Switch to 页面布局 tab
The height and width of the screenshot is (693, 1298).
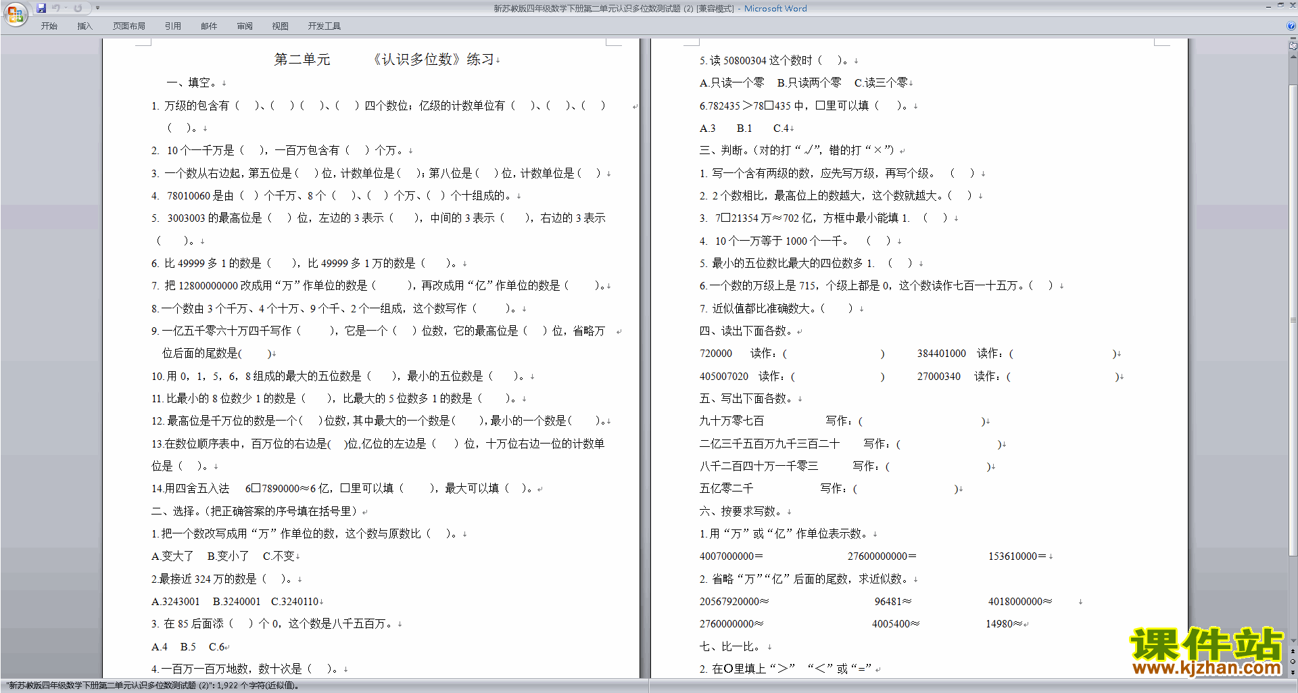pos(129,26)
